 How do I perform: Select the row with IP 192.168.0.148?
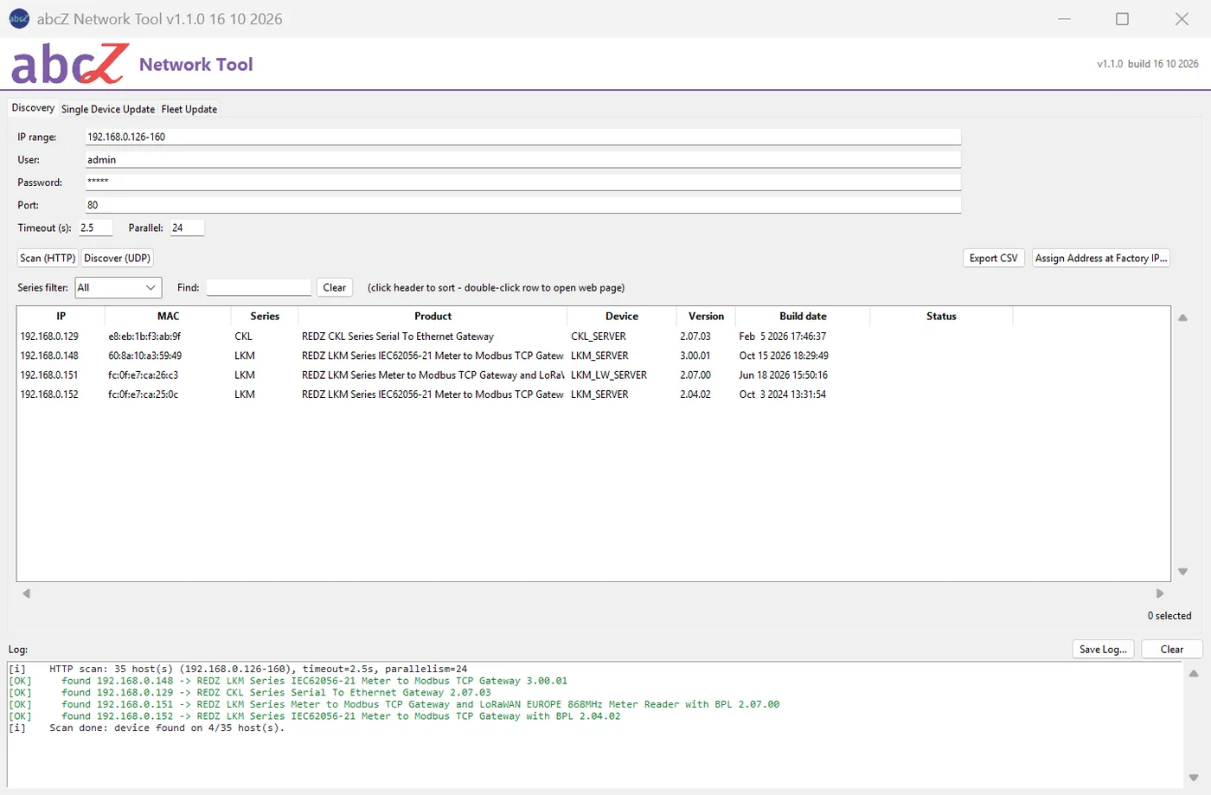pos(593,356)
